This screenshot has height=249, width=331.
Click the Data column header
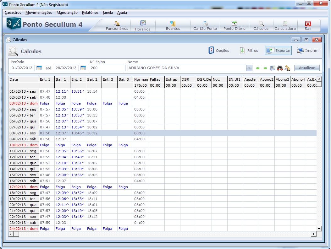(24, 79)
